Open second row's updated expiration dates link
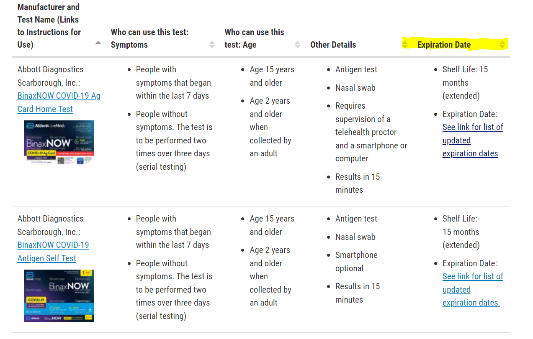This screenshot has height=339, width=533. click(x=473, y=290)
